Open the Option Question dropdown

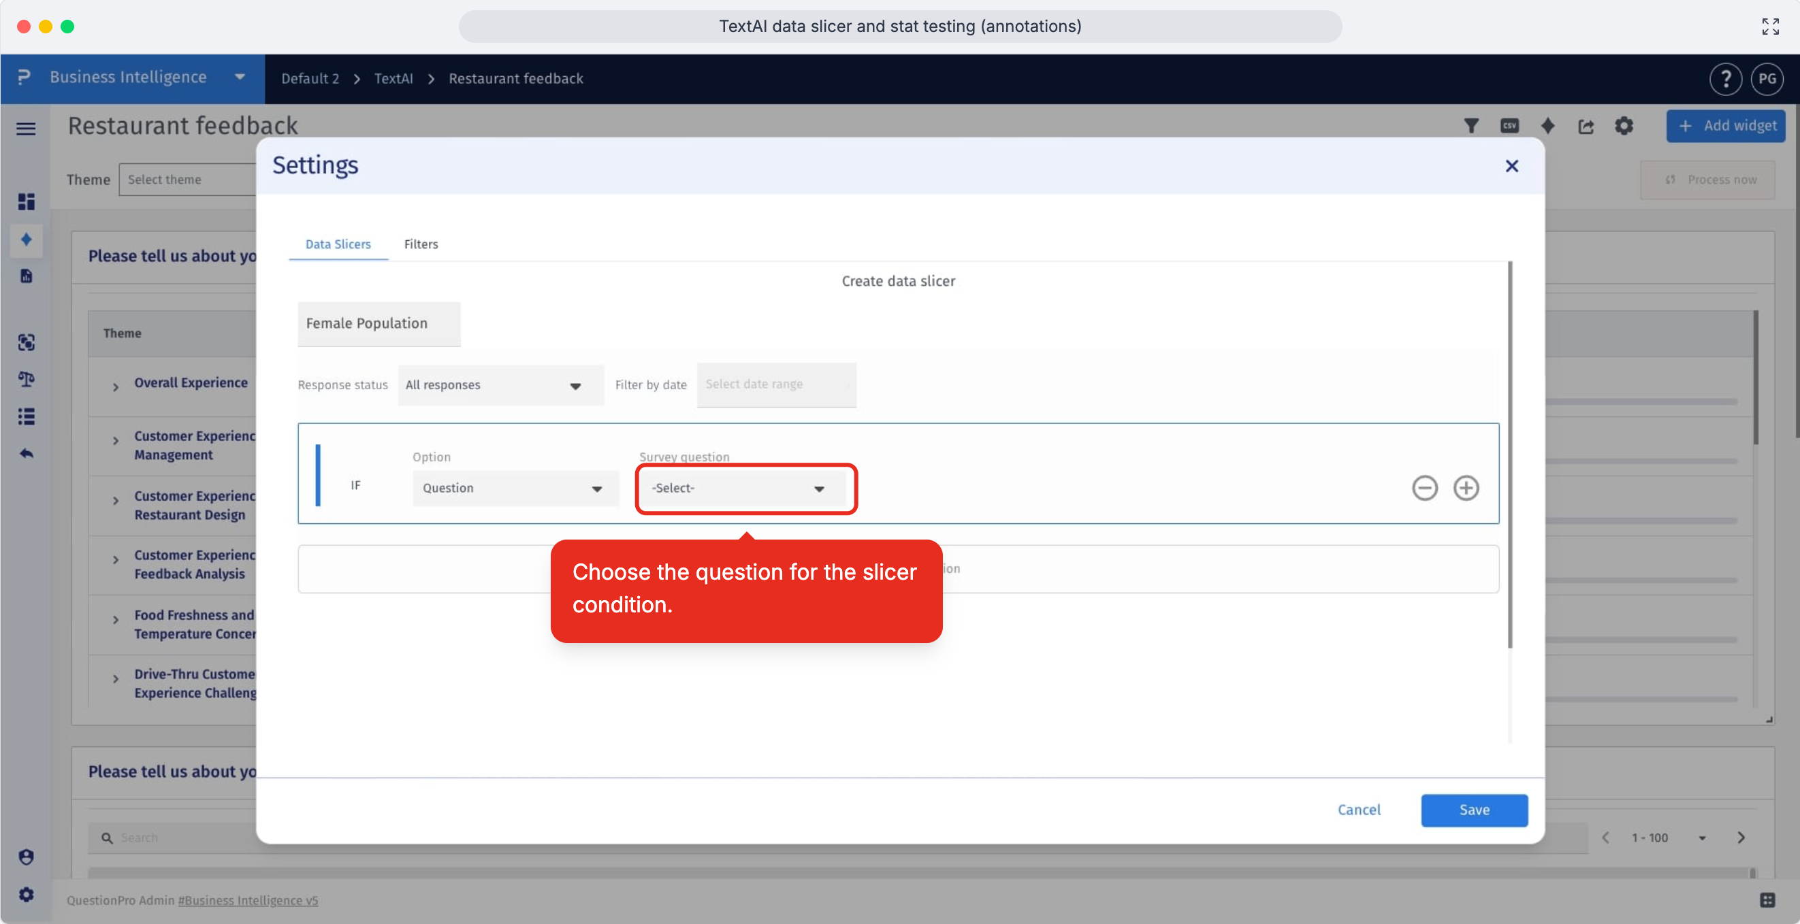point(515,488)
